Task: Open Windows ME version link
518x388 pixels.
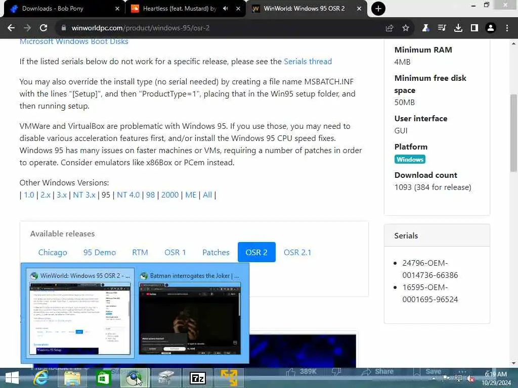Action: tap(191, 195)
